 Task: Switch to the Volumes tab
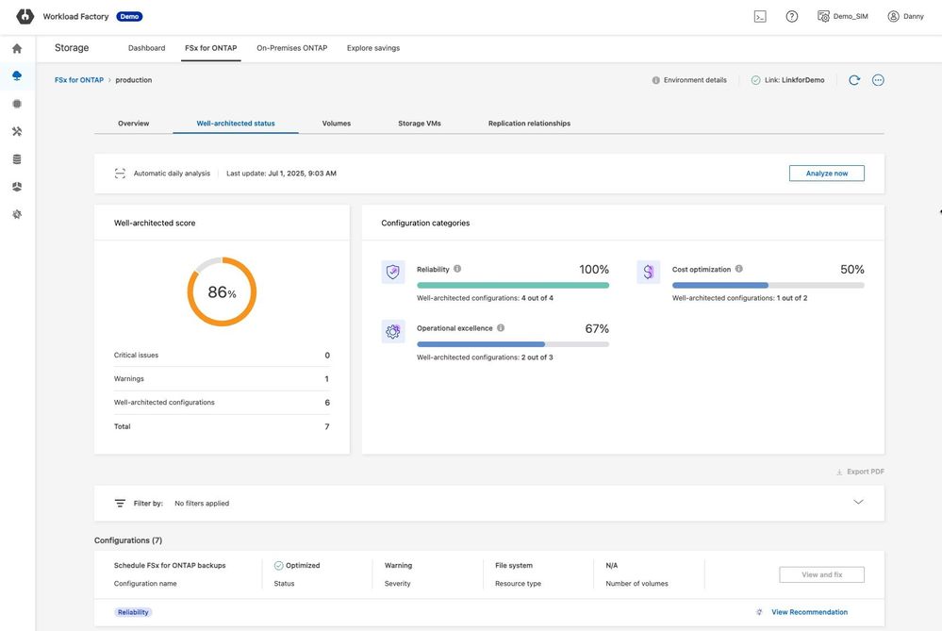point(336,124)
